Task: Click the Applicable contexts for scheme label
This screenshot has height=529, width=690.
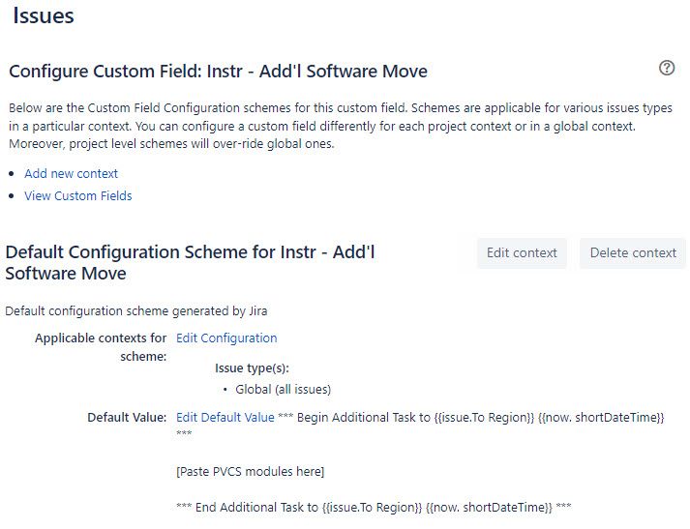Action: [x=101, y=346]
